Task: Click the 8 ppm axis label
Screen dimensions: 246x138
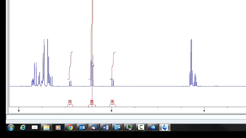Action: tap(19, 111)
